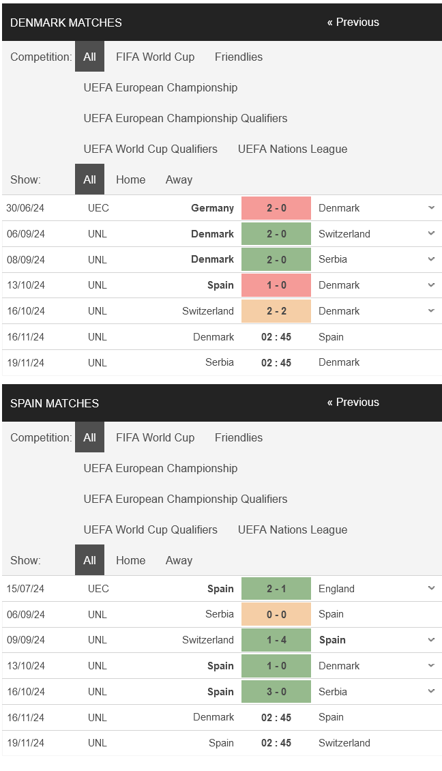Viewport: 442px width, 771px height.
Task: Expand Germany vs Denmark match details chevron
Action: (x=431, y=207)
